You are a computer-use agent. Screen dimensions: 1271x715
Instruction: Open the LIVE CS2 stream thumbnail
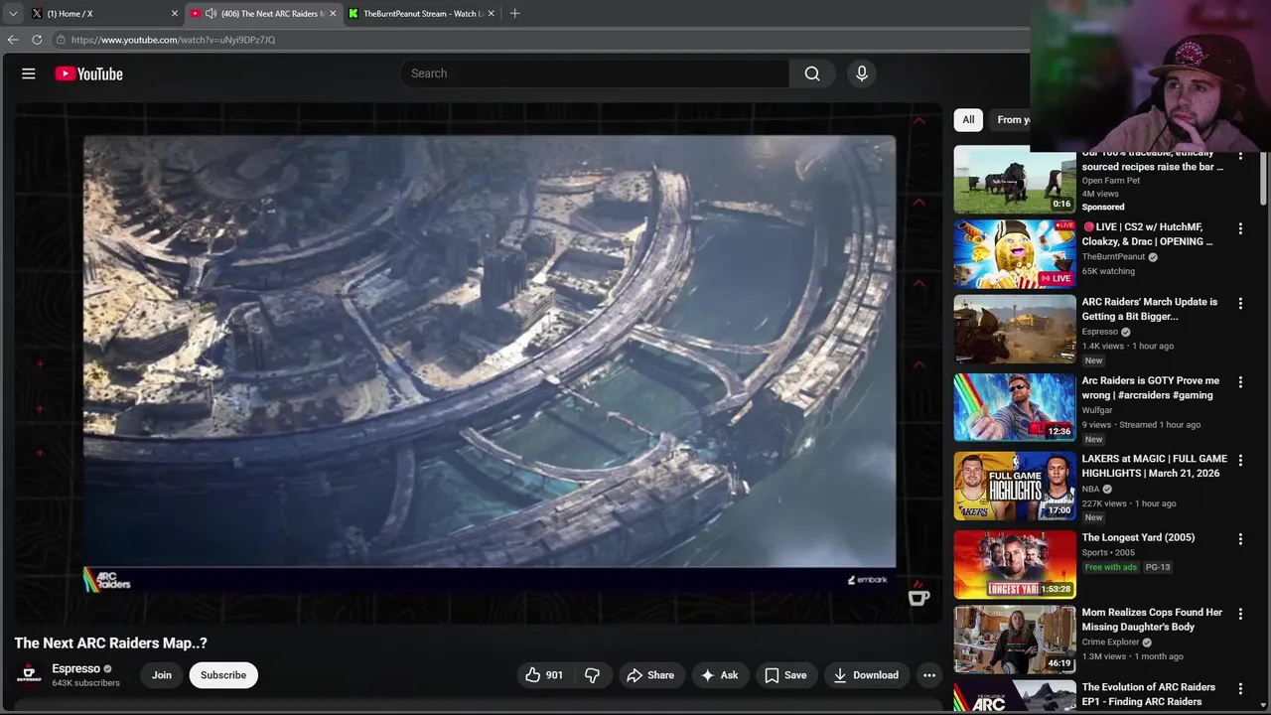click(x=1015, y=254)
